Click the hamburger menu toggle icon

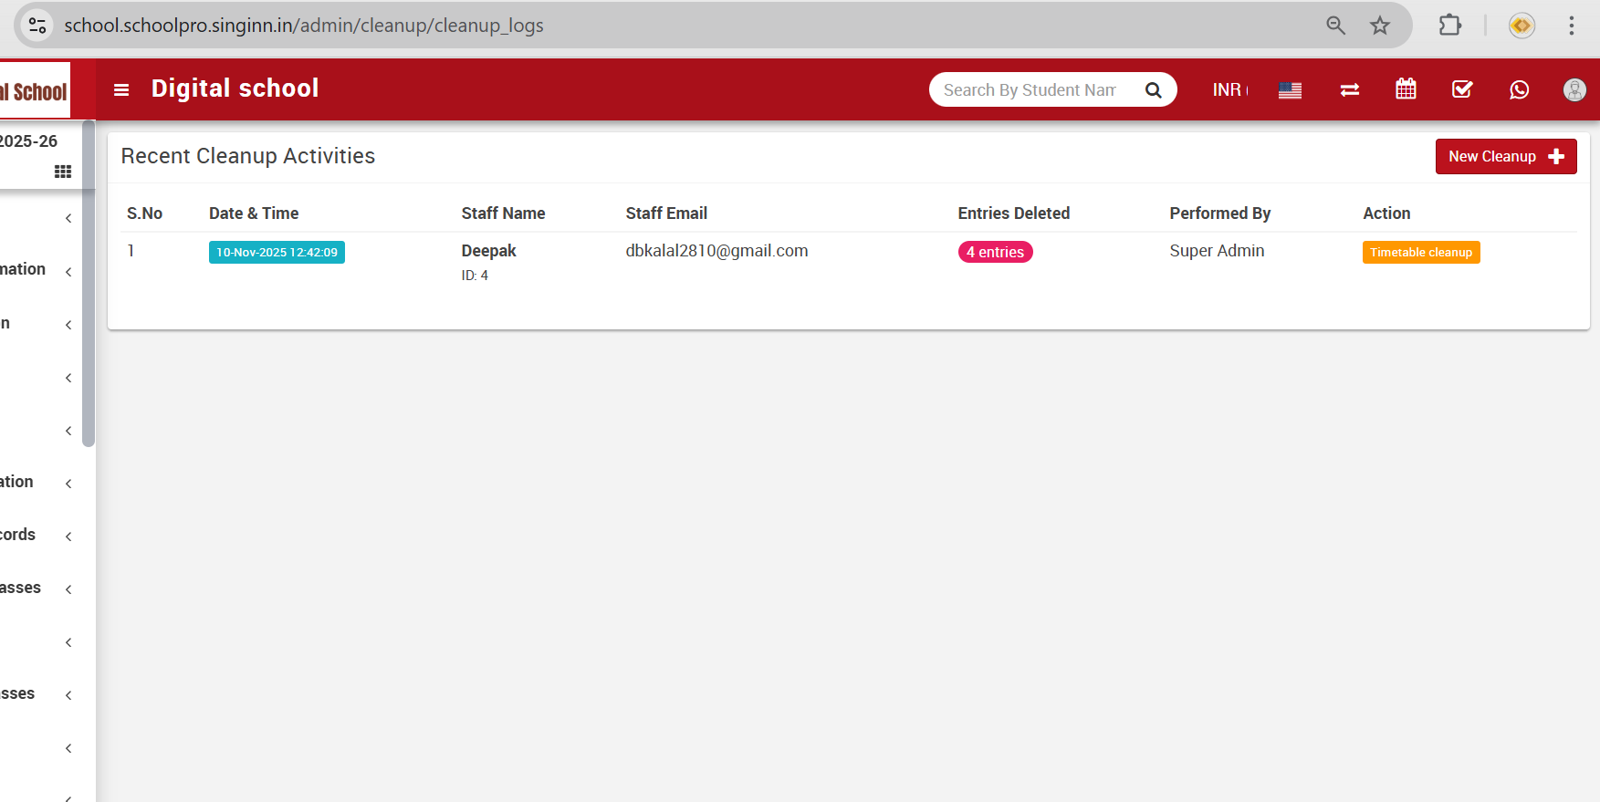tap(121, 89)
